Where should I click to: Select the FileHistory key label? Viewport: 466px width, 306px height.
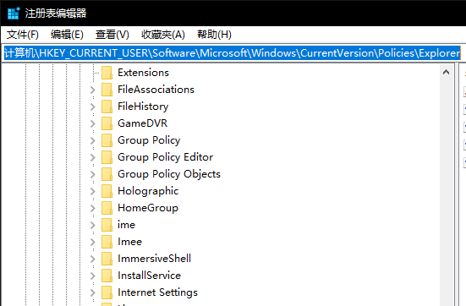[143, 107]
